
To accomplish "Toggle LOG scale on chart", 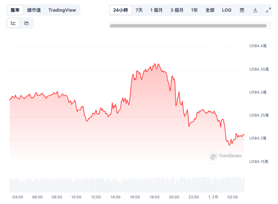I will (x=227, y=10).
